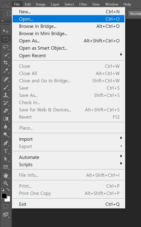Open the Normal blend mode dropdown
The height and width of the screenshot is (227, 141).
[x=134, y=14]
